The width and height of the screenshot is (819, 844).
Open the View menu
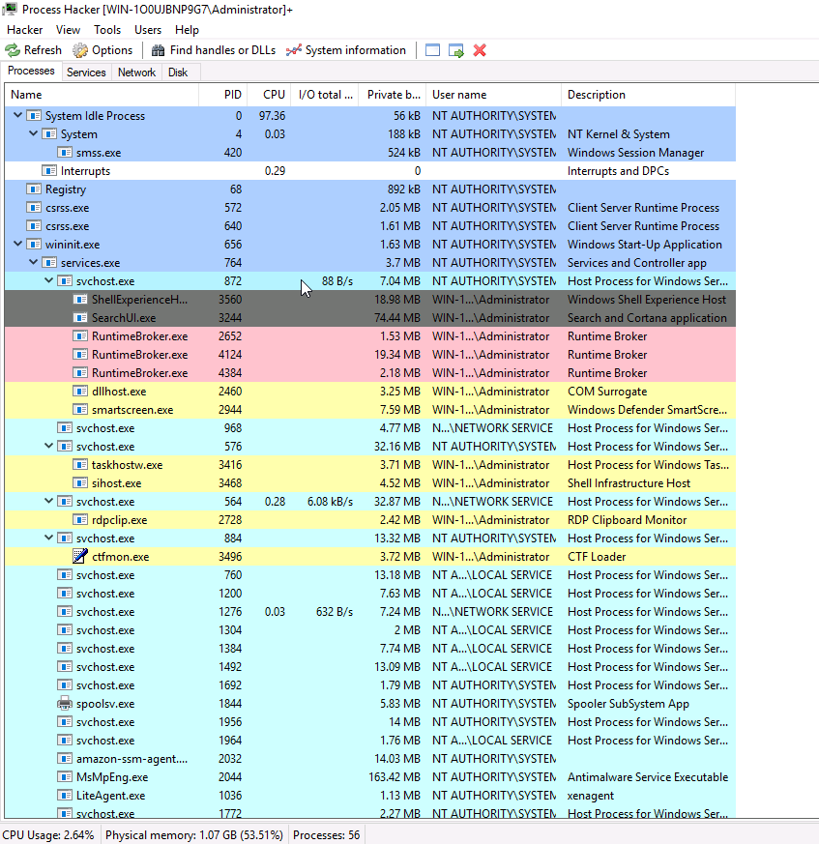(x=68, y=30)
